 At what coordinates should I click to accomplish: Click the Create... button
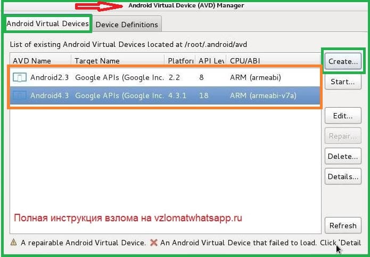click(343, 61)
